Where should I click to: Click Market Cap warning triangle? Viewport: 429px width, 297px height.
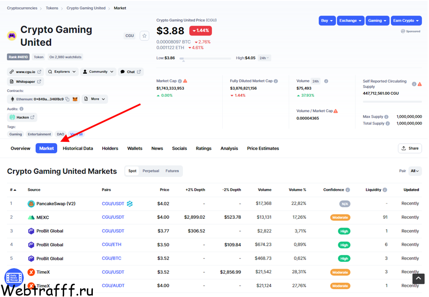coord(185,81)
